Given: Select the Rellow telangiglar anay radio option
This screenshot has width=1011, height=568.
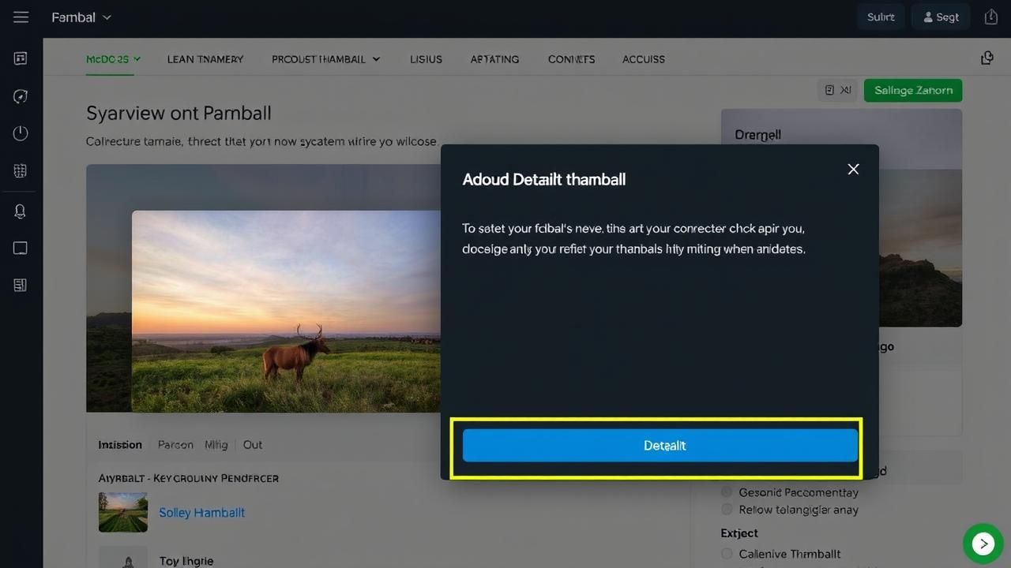Looking at the screenshot, I should click(727, 510).
